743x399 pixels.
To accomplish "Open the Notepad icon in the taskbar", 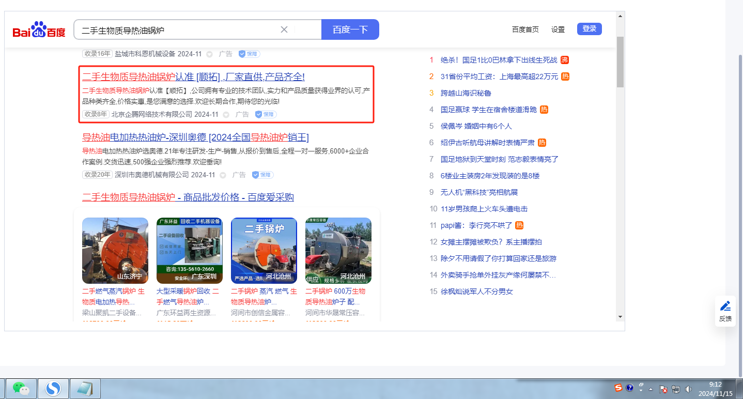I will (85, 388).
